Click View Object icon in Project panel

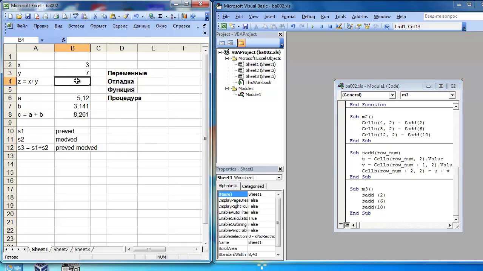coord(231,43)
